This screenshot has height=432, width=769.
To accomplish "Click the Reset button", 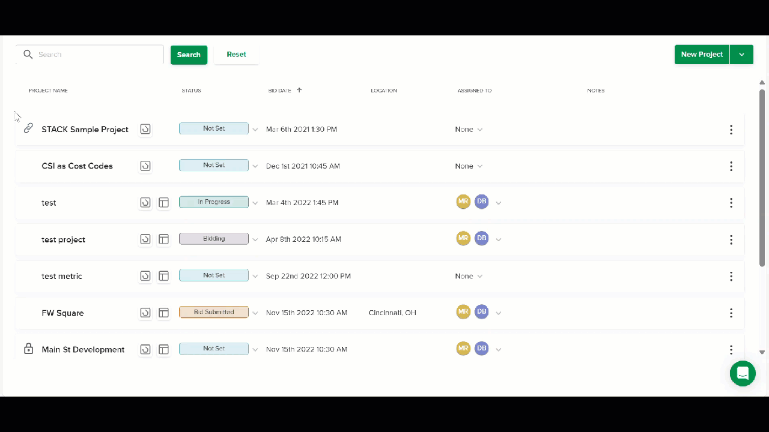I will [x=236, y=55].
